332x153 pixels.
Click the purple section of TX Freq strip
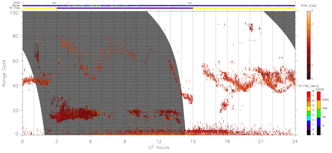125,8
